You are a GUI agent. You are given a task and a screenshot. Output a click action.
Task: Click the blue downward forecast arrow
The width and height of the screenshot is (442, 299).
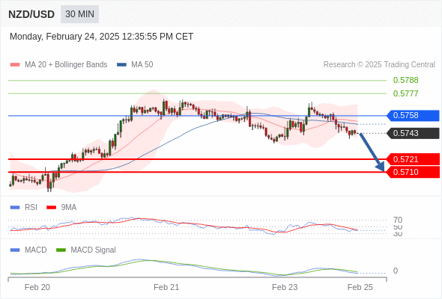(372, 152)
